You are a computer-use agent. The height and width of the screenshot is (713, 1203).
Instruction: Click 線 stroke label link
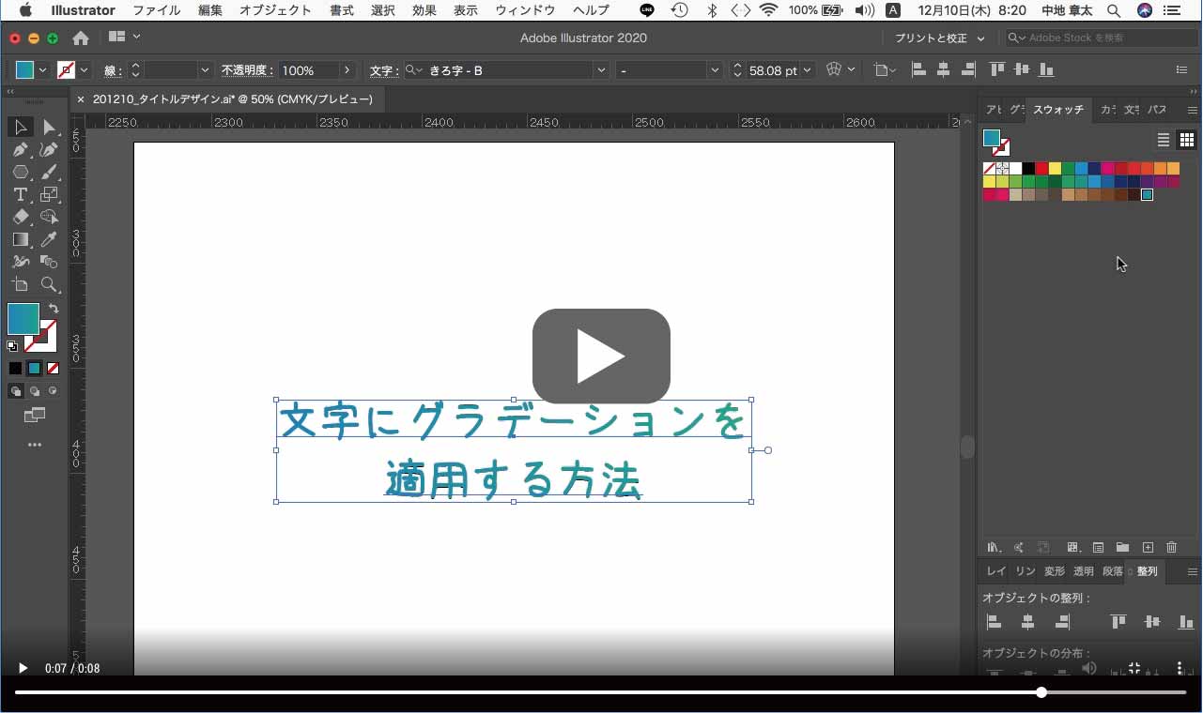[112, 70]
